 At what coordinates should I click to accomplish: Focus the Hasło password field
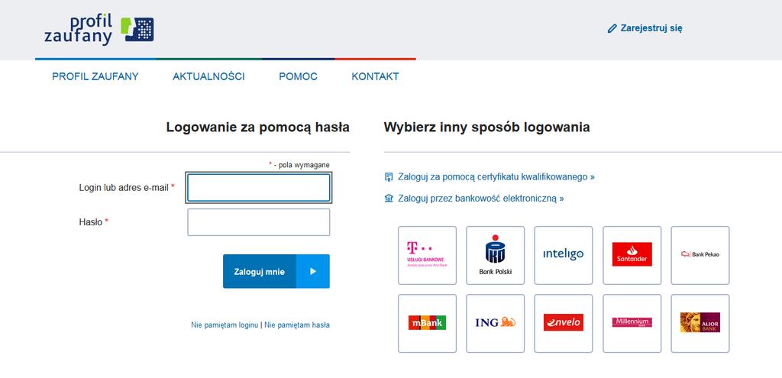(259, 222)
